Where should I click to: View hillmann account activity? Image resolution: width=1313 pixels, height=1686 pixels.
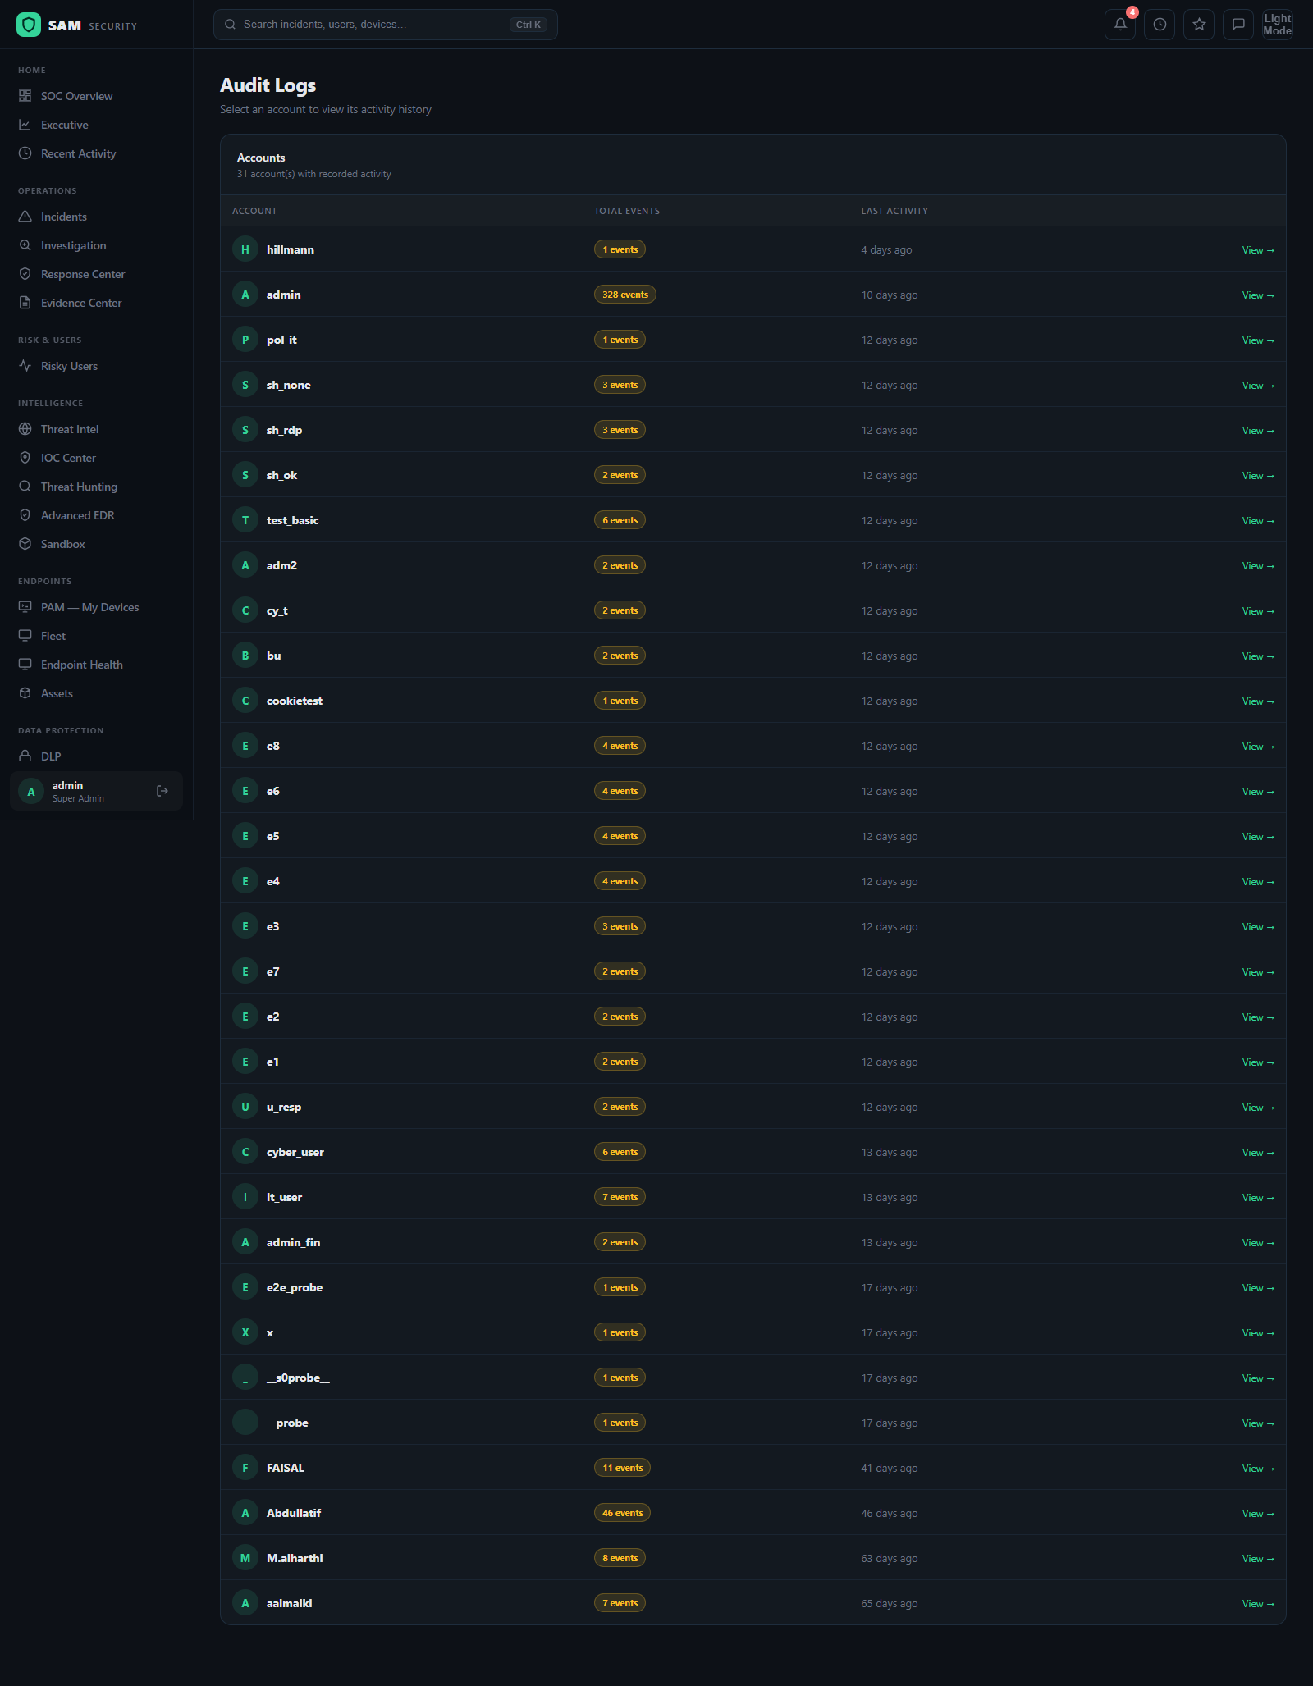pos(1258,250)
